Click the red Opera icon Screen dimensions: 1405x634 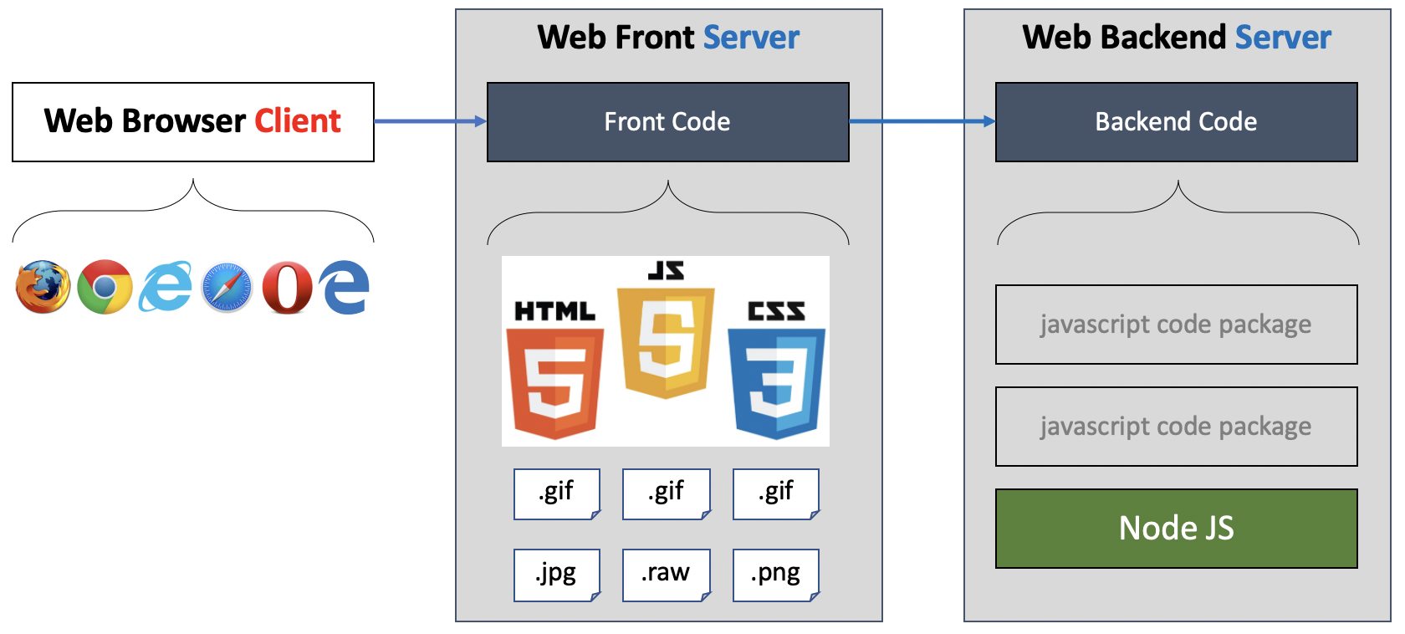(287, 288)
